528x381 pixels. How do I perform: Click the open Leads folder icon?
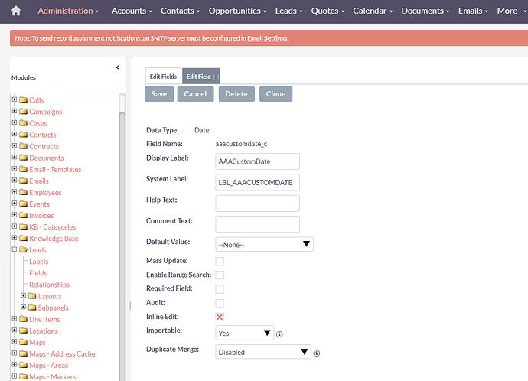23,249
